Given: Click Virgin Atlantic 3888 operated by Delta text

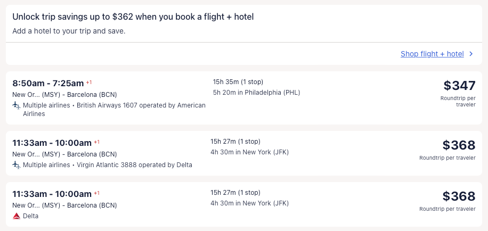Looking at the screenshot, I should point(134,165).
